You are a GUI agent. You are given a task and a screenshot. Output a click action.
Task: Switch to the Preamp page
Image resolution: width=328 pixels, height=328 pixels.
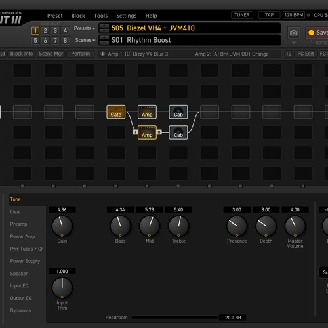(18, 224)
